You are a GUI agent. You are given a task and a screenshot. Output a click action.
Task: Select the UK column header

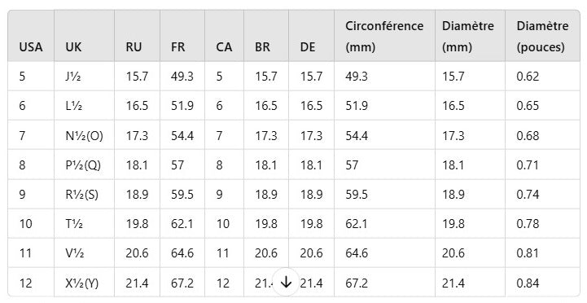pyautogui.click(x=84, y=36)
